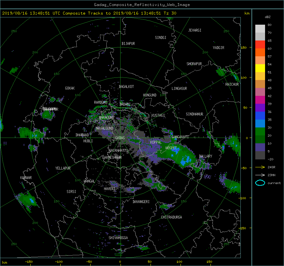This screenshot has height=266, width=284.
Task: Click the GANGAVATI city label
Action: click(x=180, y=137)
